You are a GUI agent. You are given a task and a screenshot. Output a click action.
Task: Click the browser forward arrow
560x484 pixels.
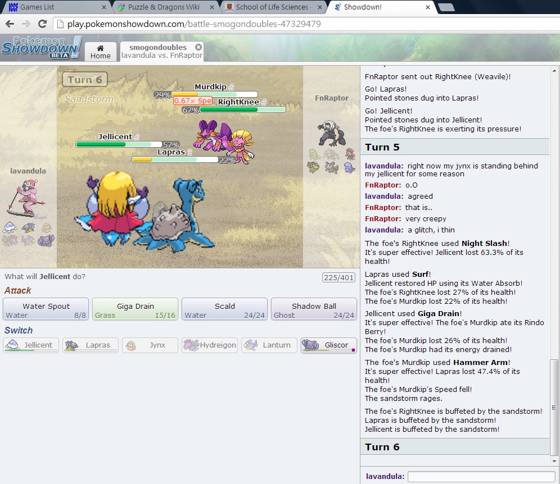point(26,24)
